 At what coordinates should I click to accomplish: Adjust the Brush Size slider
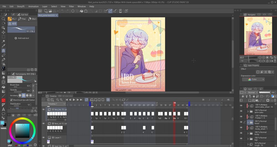18,87
